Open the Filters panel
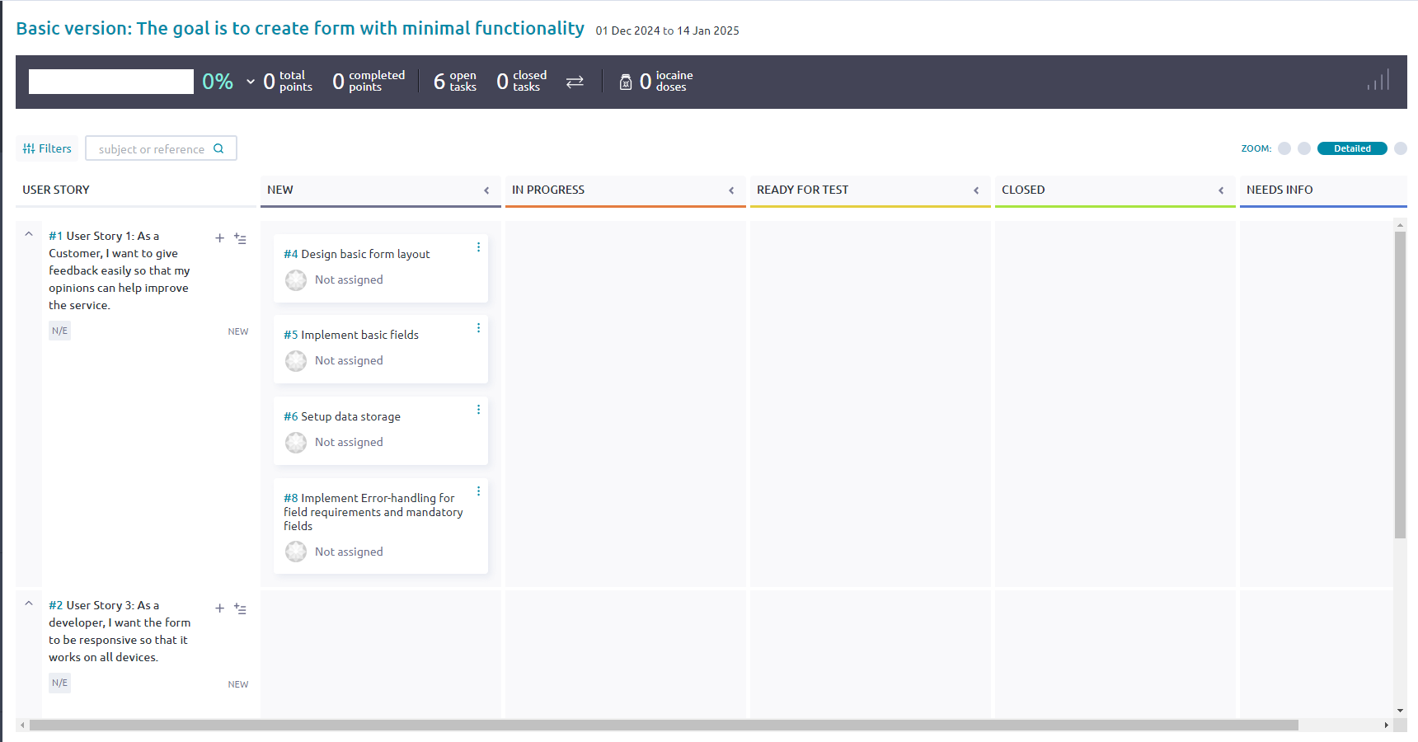 pos(47,148)
